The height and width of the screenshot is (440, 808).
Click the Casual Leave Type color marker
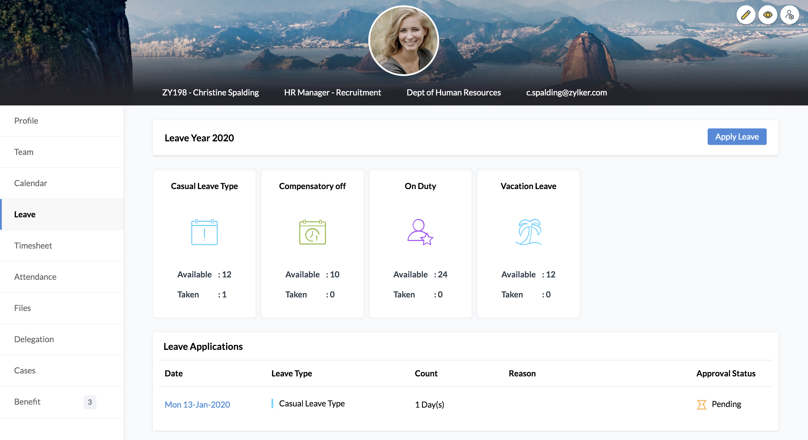pyautogui.click(x=272, y=403)
